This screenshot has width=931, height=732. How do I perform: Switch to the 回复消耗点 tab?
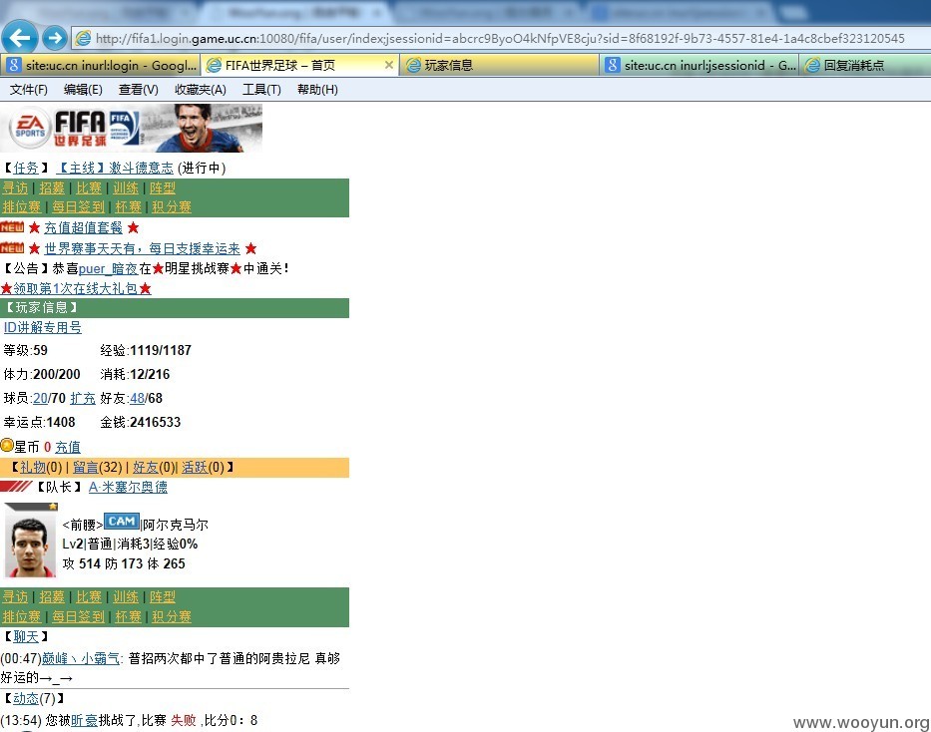click(x=865, y=65)
